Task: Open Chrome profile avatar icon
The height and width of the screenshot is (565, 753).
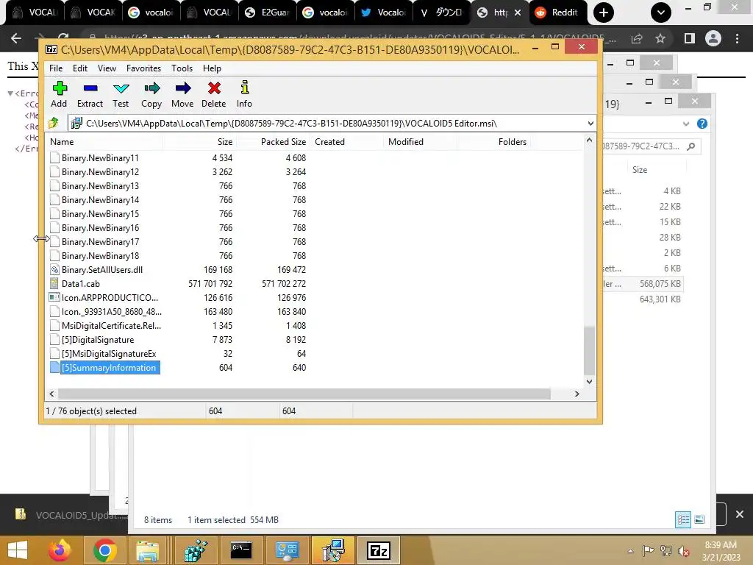Action: pos(713,38)
